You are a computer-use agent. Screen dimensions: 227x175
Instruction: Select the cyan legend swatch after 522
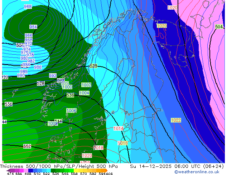coord(49,170)
